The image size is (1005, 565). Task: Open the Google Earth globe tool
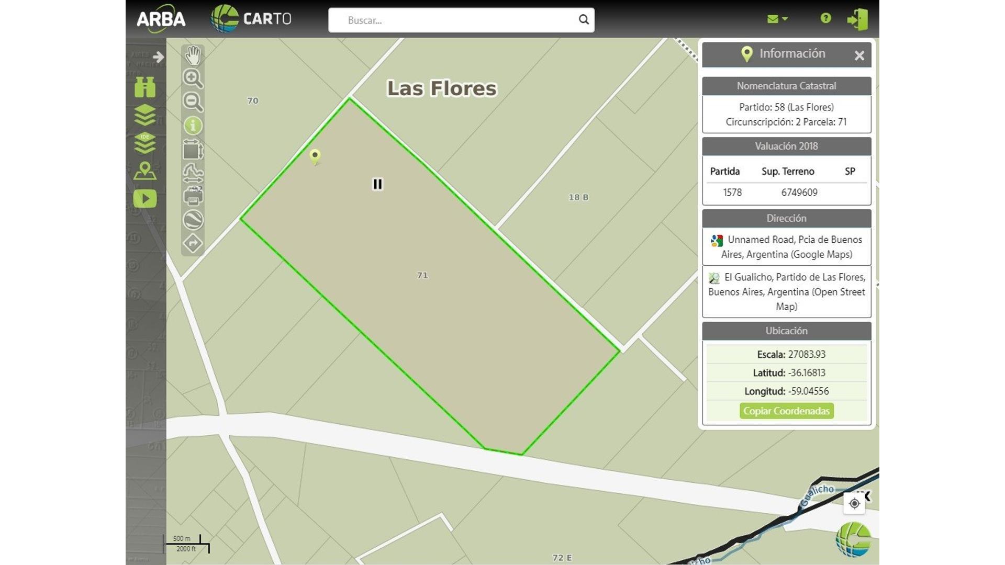coord(193,220)
